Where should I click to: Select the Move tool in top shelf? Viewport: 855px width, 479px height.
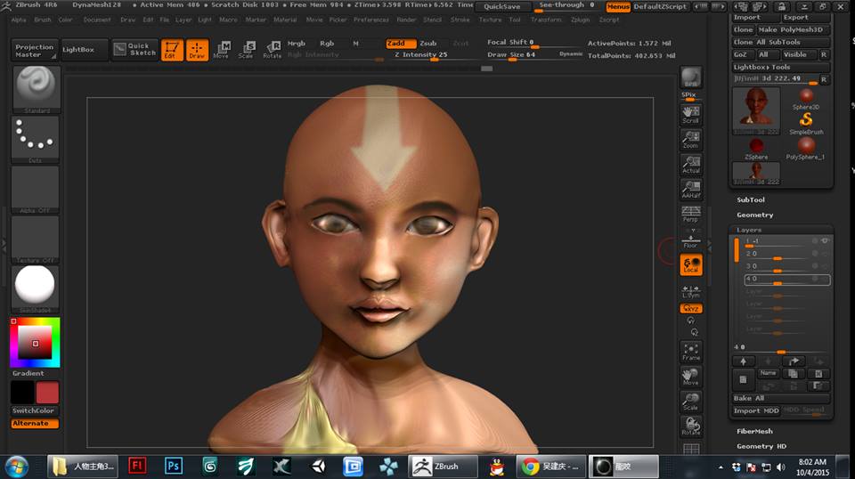point(222,50)
